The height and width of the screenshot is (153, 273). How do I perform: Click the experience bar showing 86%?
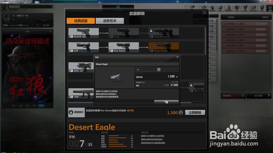21,25
